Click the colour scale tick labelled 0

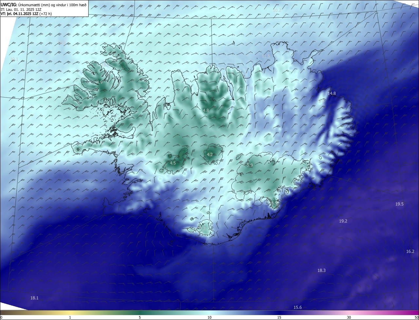1,318
